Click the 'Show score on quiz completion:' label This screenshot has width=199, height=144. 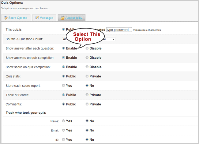(x=28, y=67)
